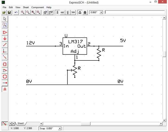Open a schematic file with the folder icon
Viewport: 168px width, 132px height.
[x=4, y=12]
